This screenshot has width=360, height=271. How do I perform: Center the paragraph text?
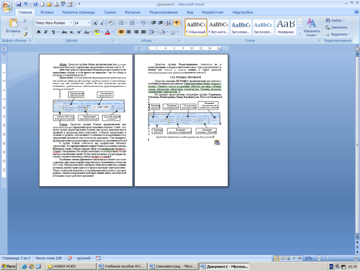(129, 32)
